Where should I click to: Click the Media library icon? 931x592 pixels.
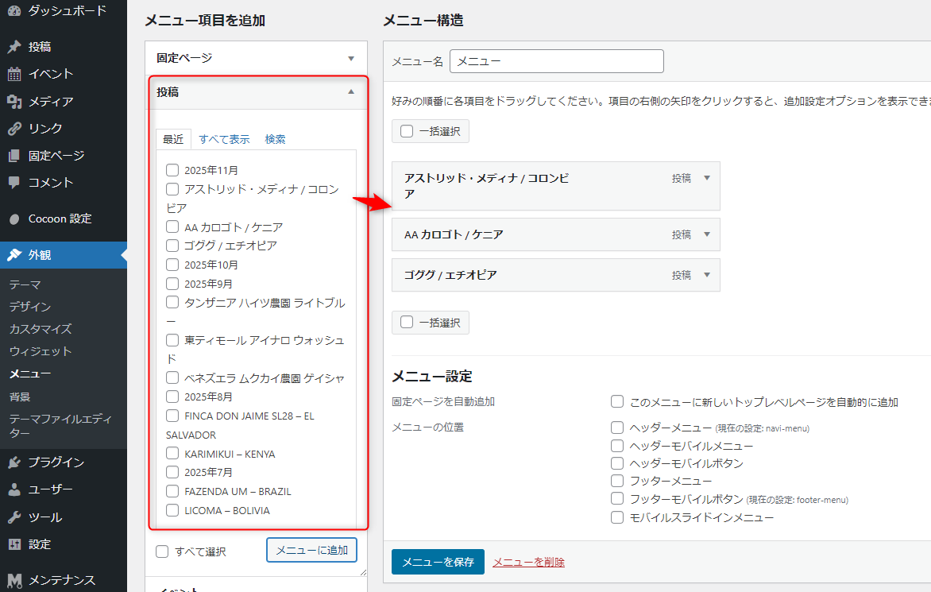[14, 102]
